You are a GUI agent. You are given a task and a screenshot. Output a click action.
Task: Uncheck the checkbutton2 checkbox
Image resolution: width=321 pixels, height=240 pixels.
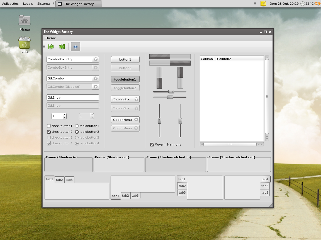point(49,132)
